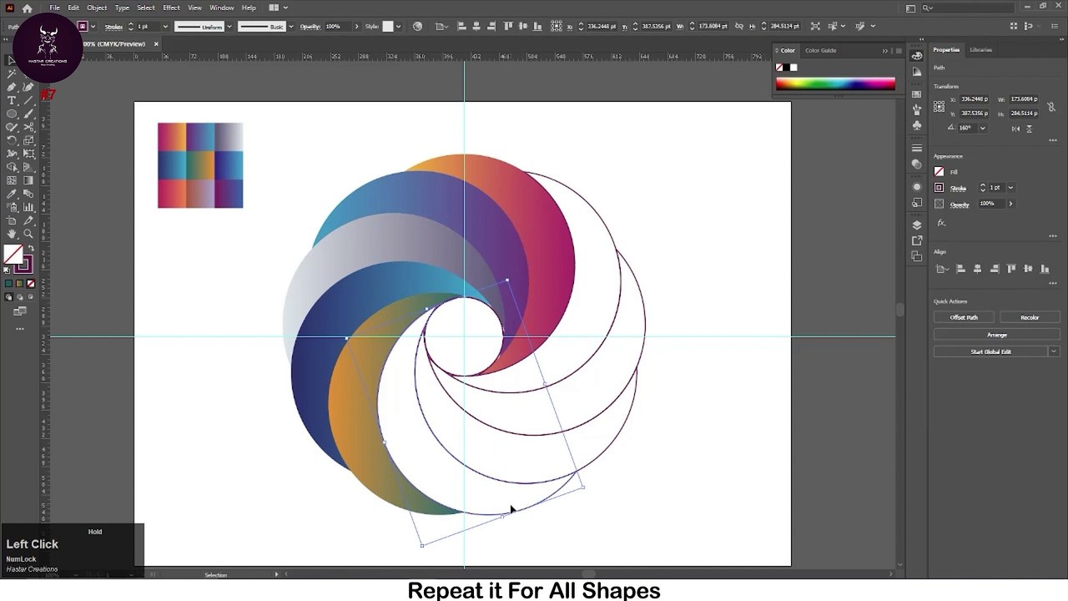This screenshot has width=1068, height=601.
Task: Click the Arrange button
Action: pyautogui.click(x=997, y=335)
